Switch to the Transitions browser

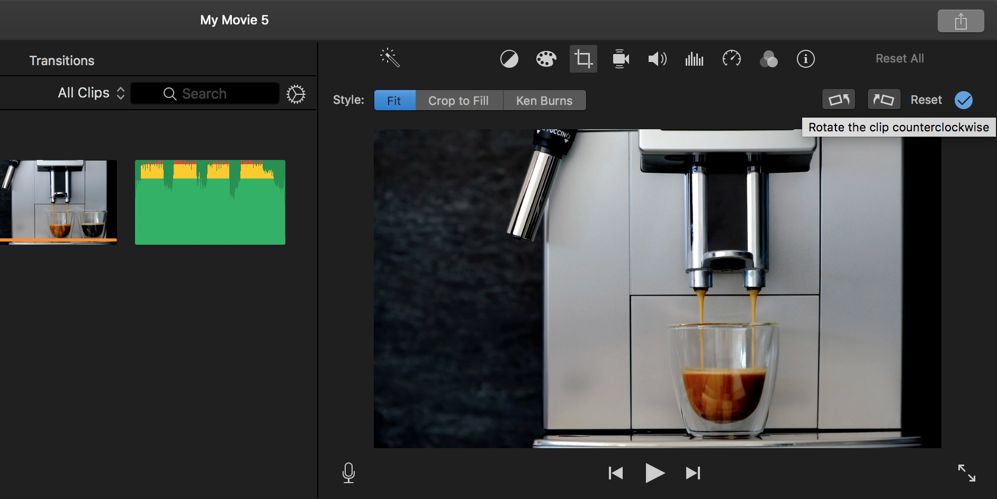[62, 60]
